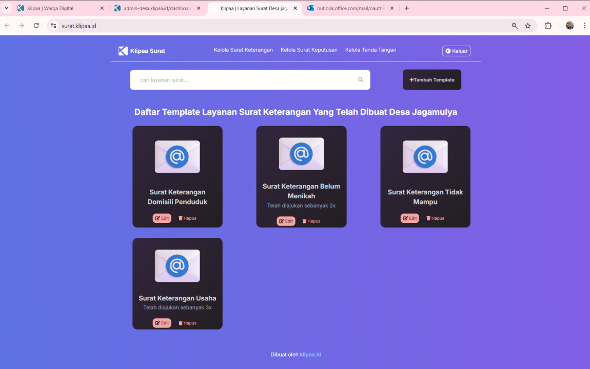Open the Chrome profile avatar
Image resolution: width=590 pixels, height=369 pixels.
[x=569, y=26]
